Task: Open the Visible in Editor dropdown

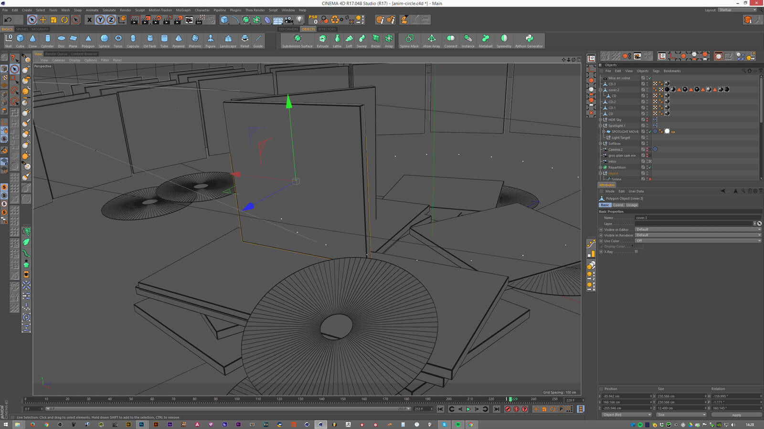Action: click(x=698, y=229)
